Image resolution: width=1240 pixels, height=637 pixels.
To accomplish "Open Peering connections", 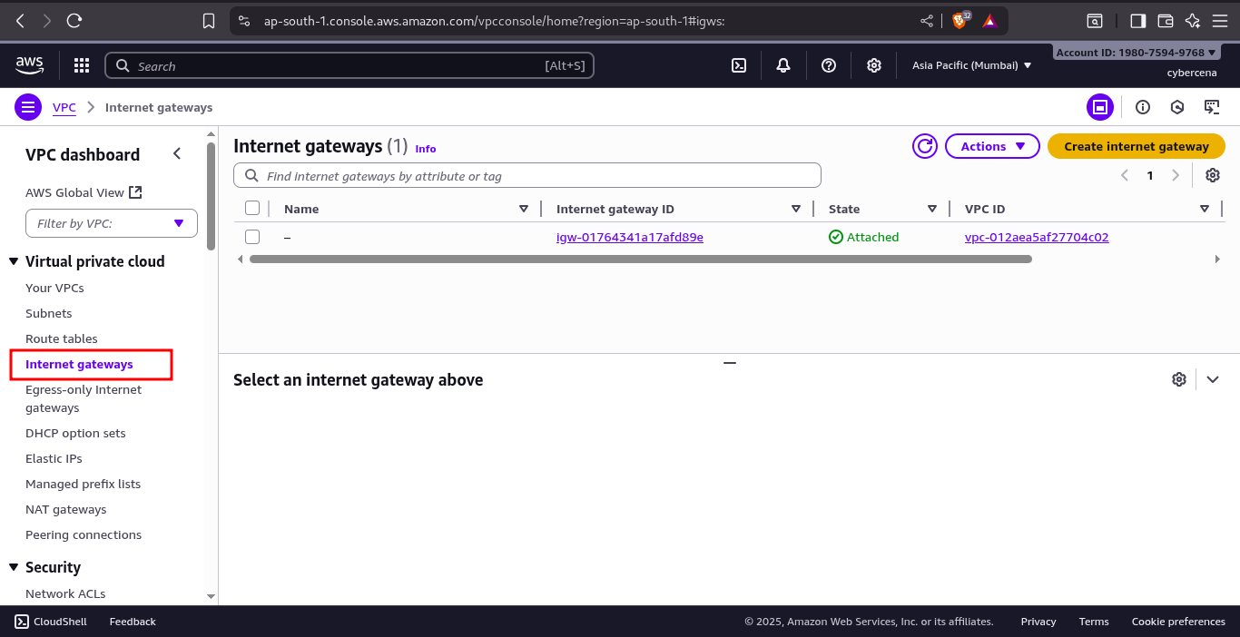I will [x=84, y=534].
